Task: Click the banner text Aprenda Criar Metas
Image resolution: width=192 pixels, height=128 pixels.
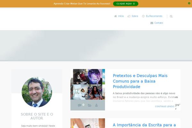Action: [x=82, y=4]
